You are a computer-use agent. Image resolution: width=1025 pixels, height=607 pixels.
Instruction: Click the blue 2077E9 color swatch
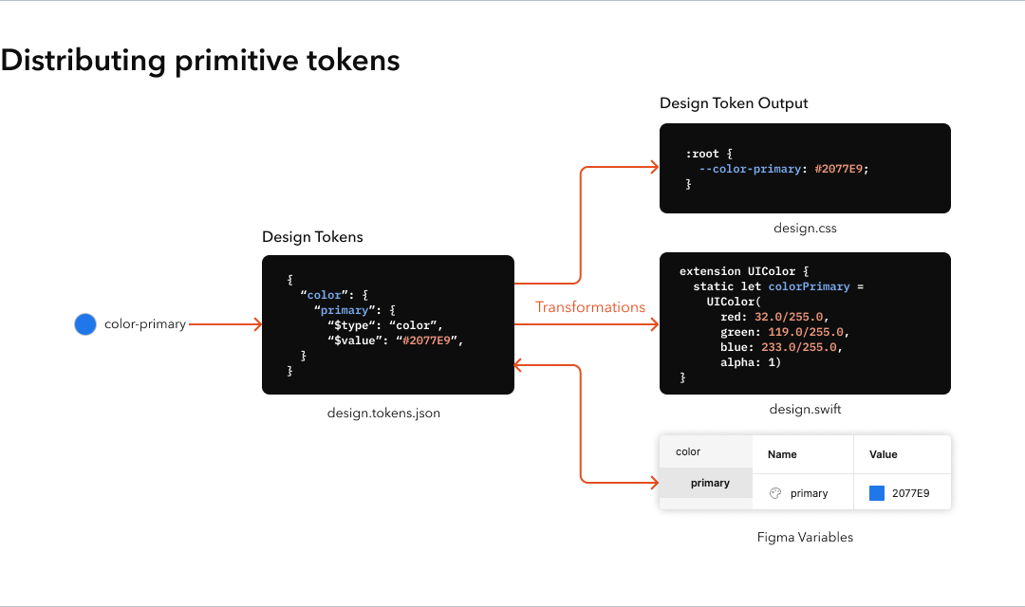[x=875, y=492]
